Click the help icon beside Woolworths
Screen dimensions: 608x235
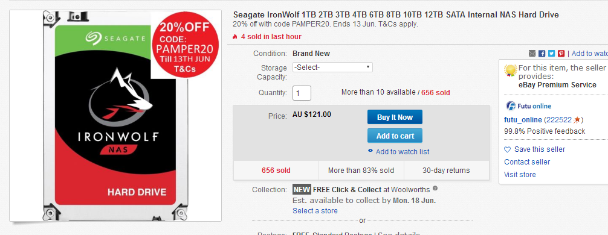click(435, 189)
